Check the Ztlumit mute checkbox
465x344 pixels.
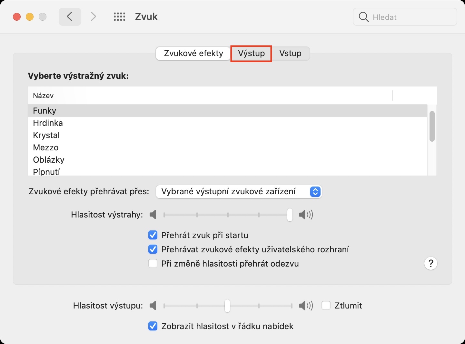(326, 305)
